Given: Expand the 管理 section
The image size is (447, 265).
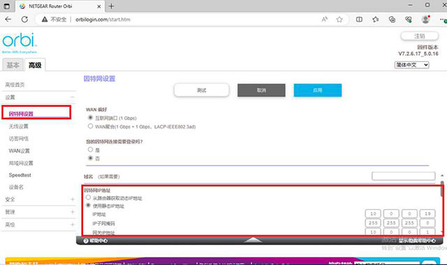Looking at the screenshot, I should pyautogui.click(x=72, y=212).
